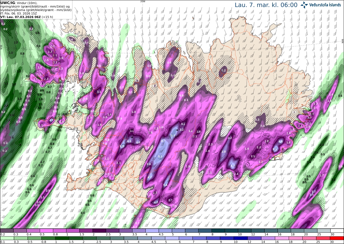Select upper legend swatch starting at 1.5
The image size is (344, 244).
tap(86, 231)
